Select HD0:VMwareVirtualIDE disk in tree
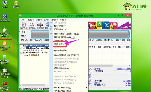The width and height of the screenshot is (151, 92). 37,46
